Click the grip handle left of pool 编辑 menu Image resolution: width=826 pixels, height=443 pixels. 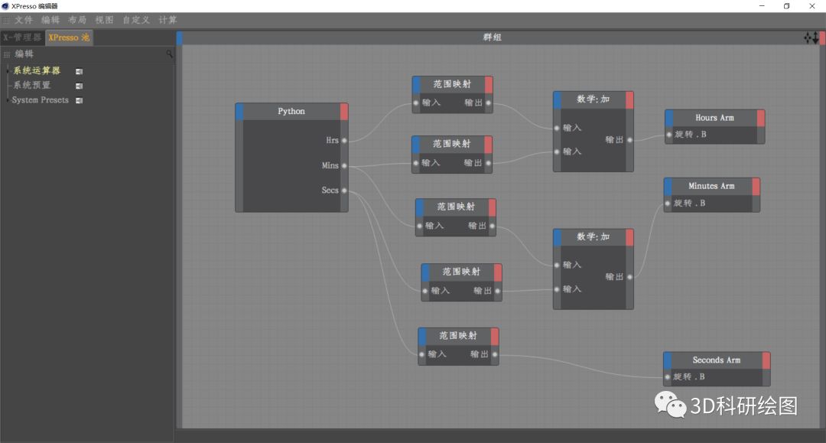click(6, 54)
